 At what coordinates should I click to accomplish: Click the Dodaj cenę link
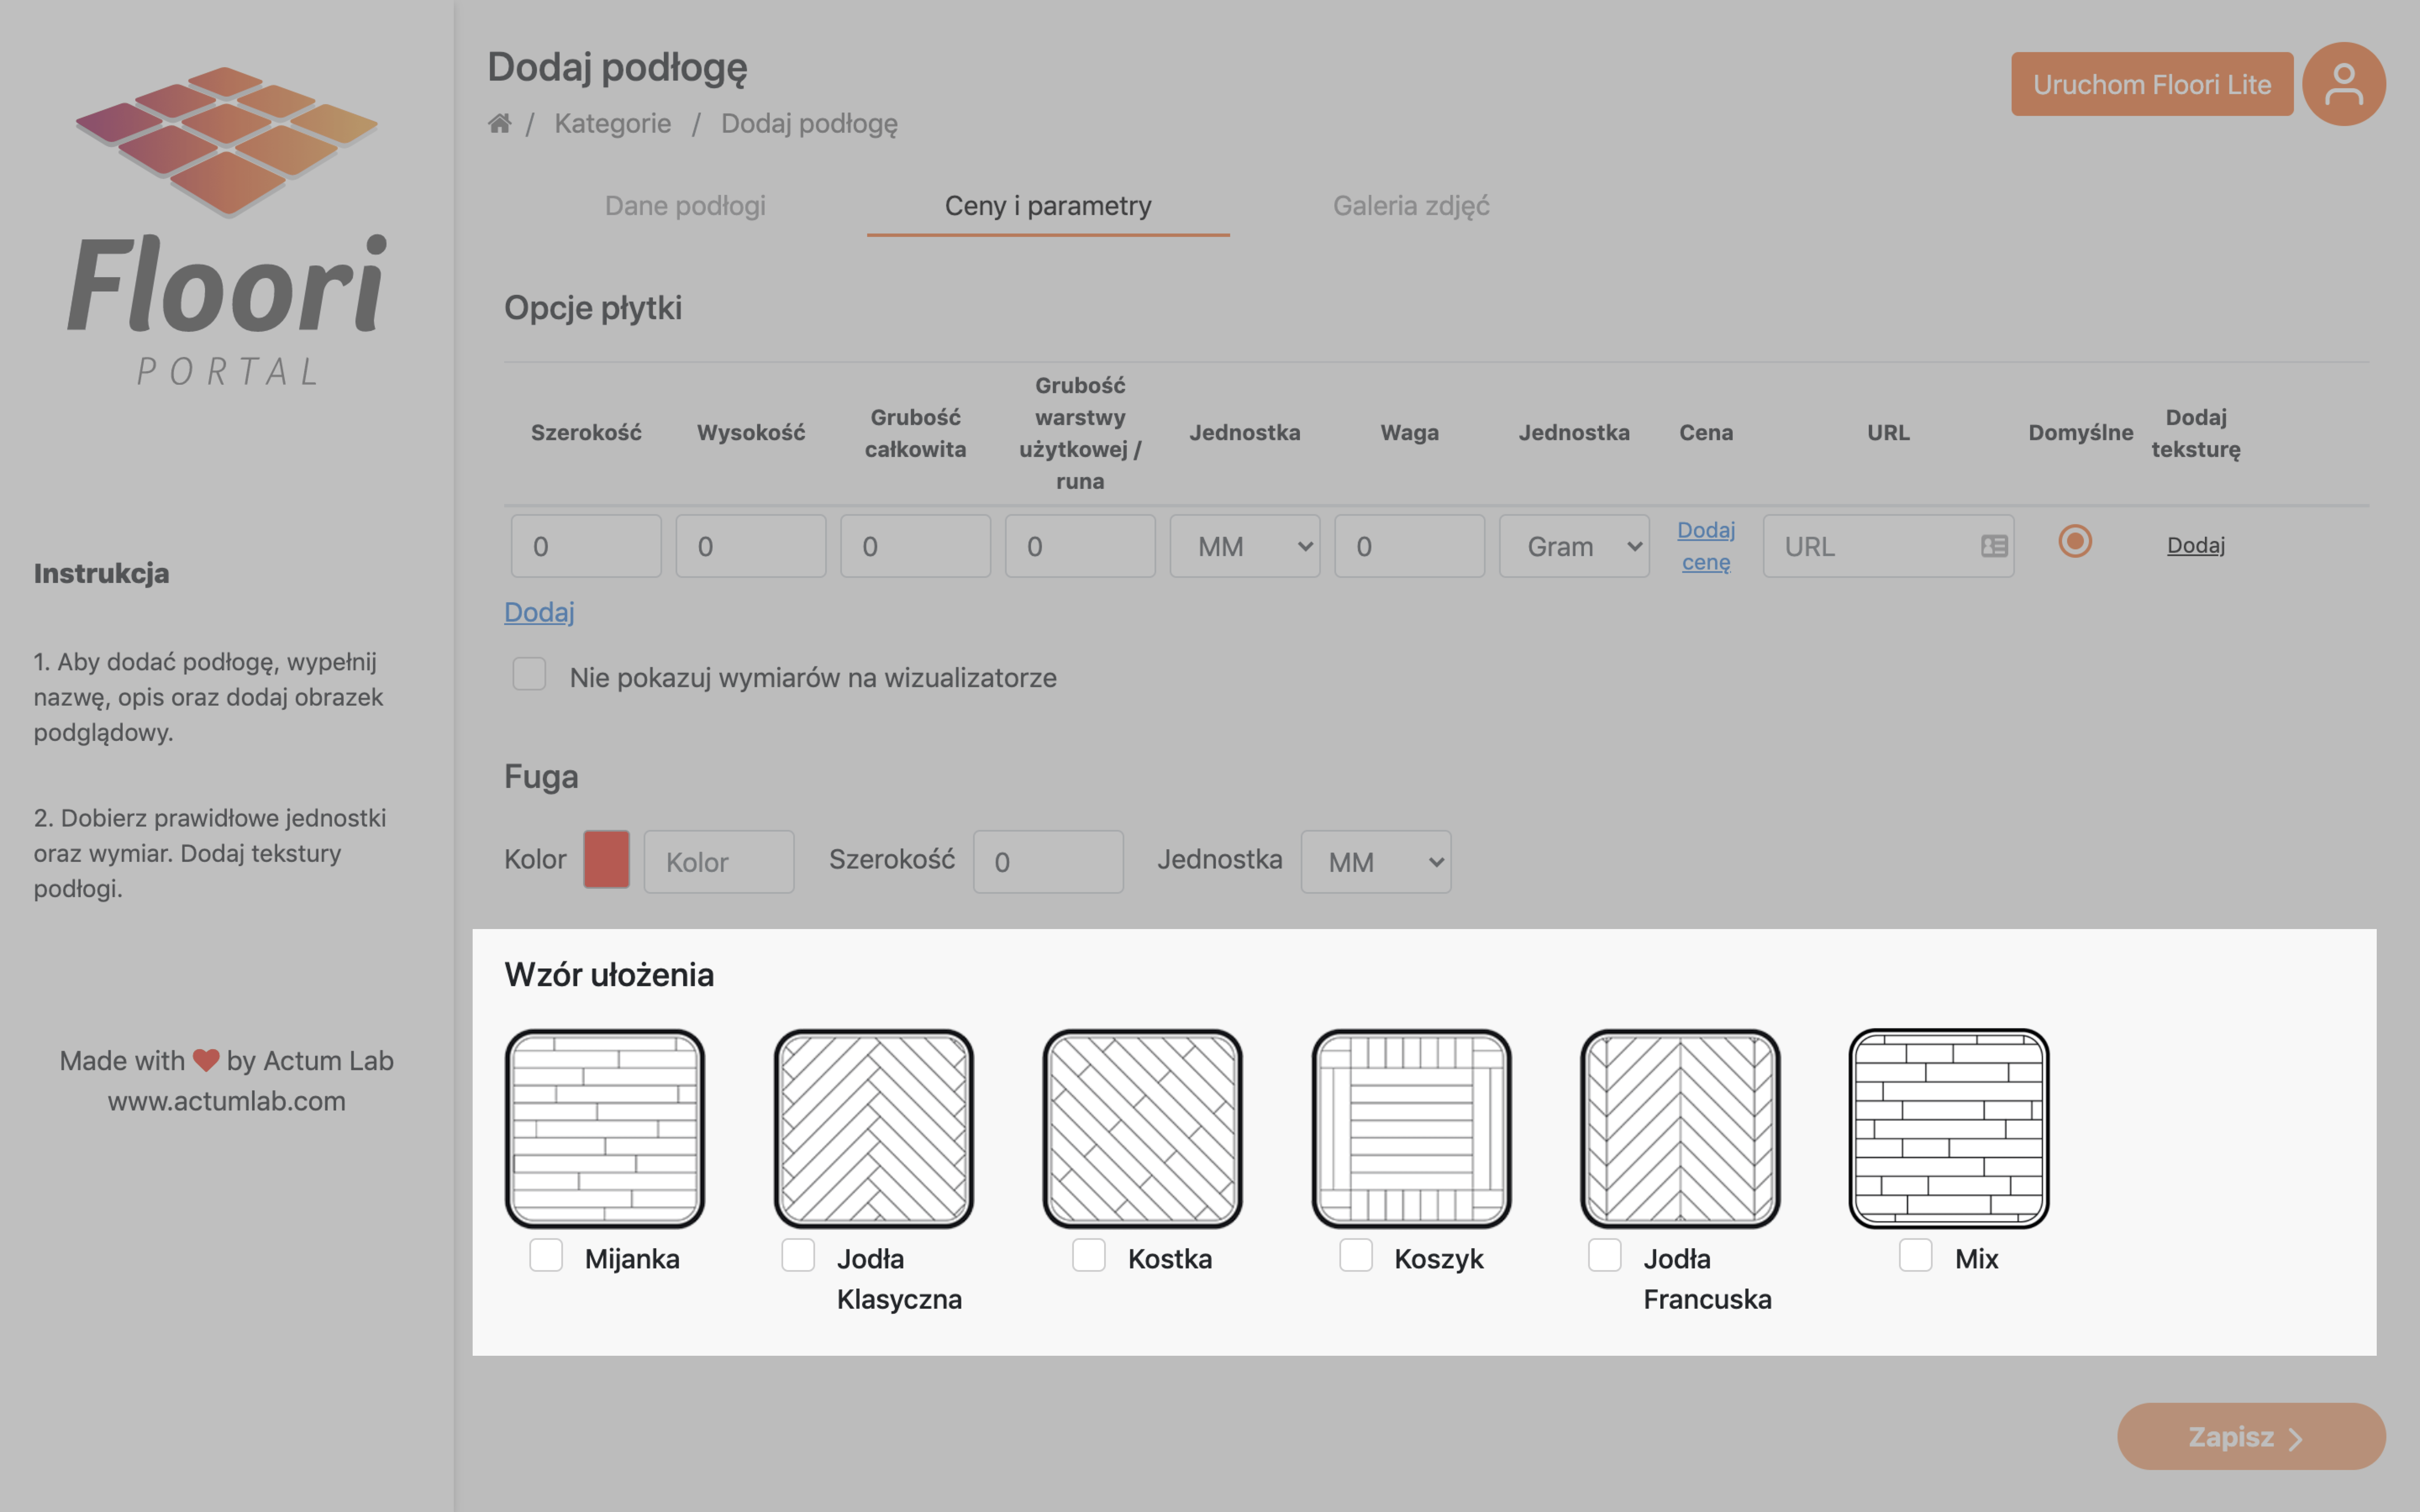coord(1706,546)
